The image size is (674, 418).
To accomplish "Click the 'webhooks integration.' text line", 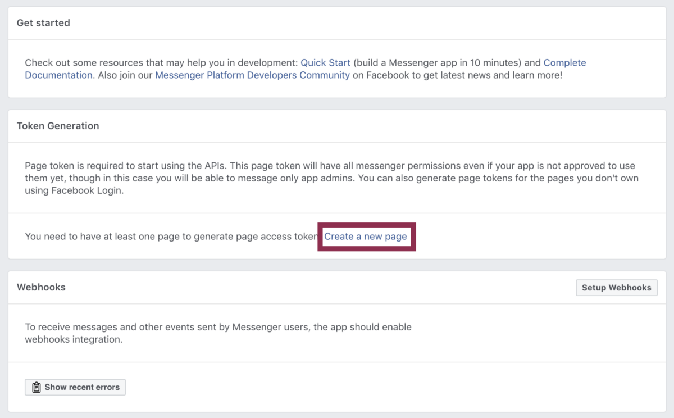I will pyautogui.click(x=74, y=339).
